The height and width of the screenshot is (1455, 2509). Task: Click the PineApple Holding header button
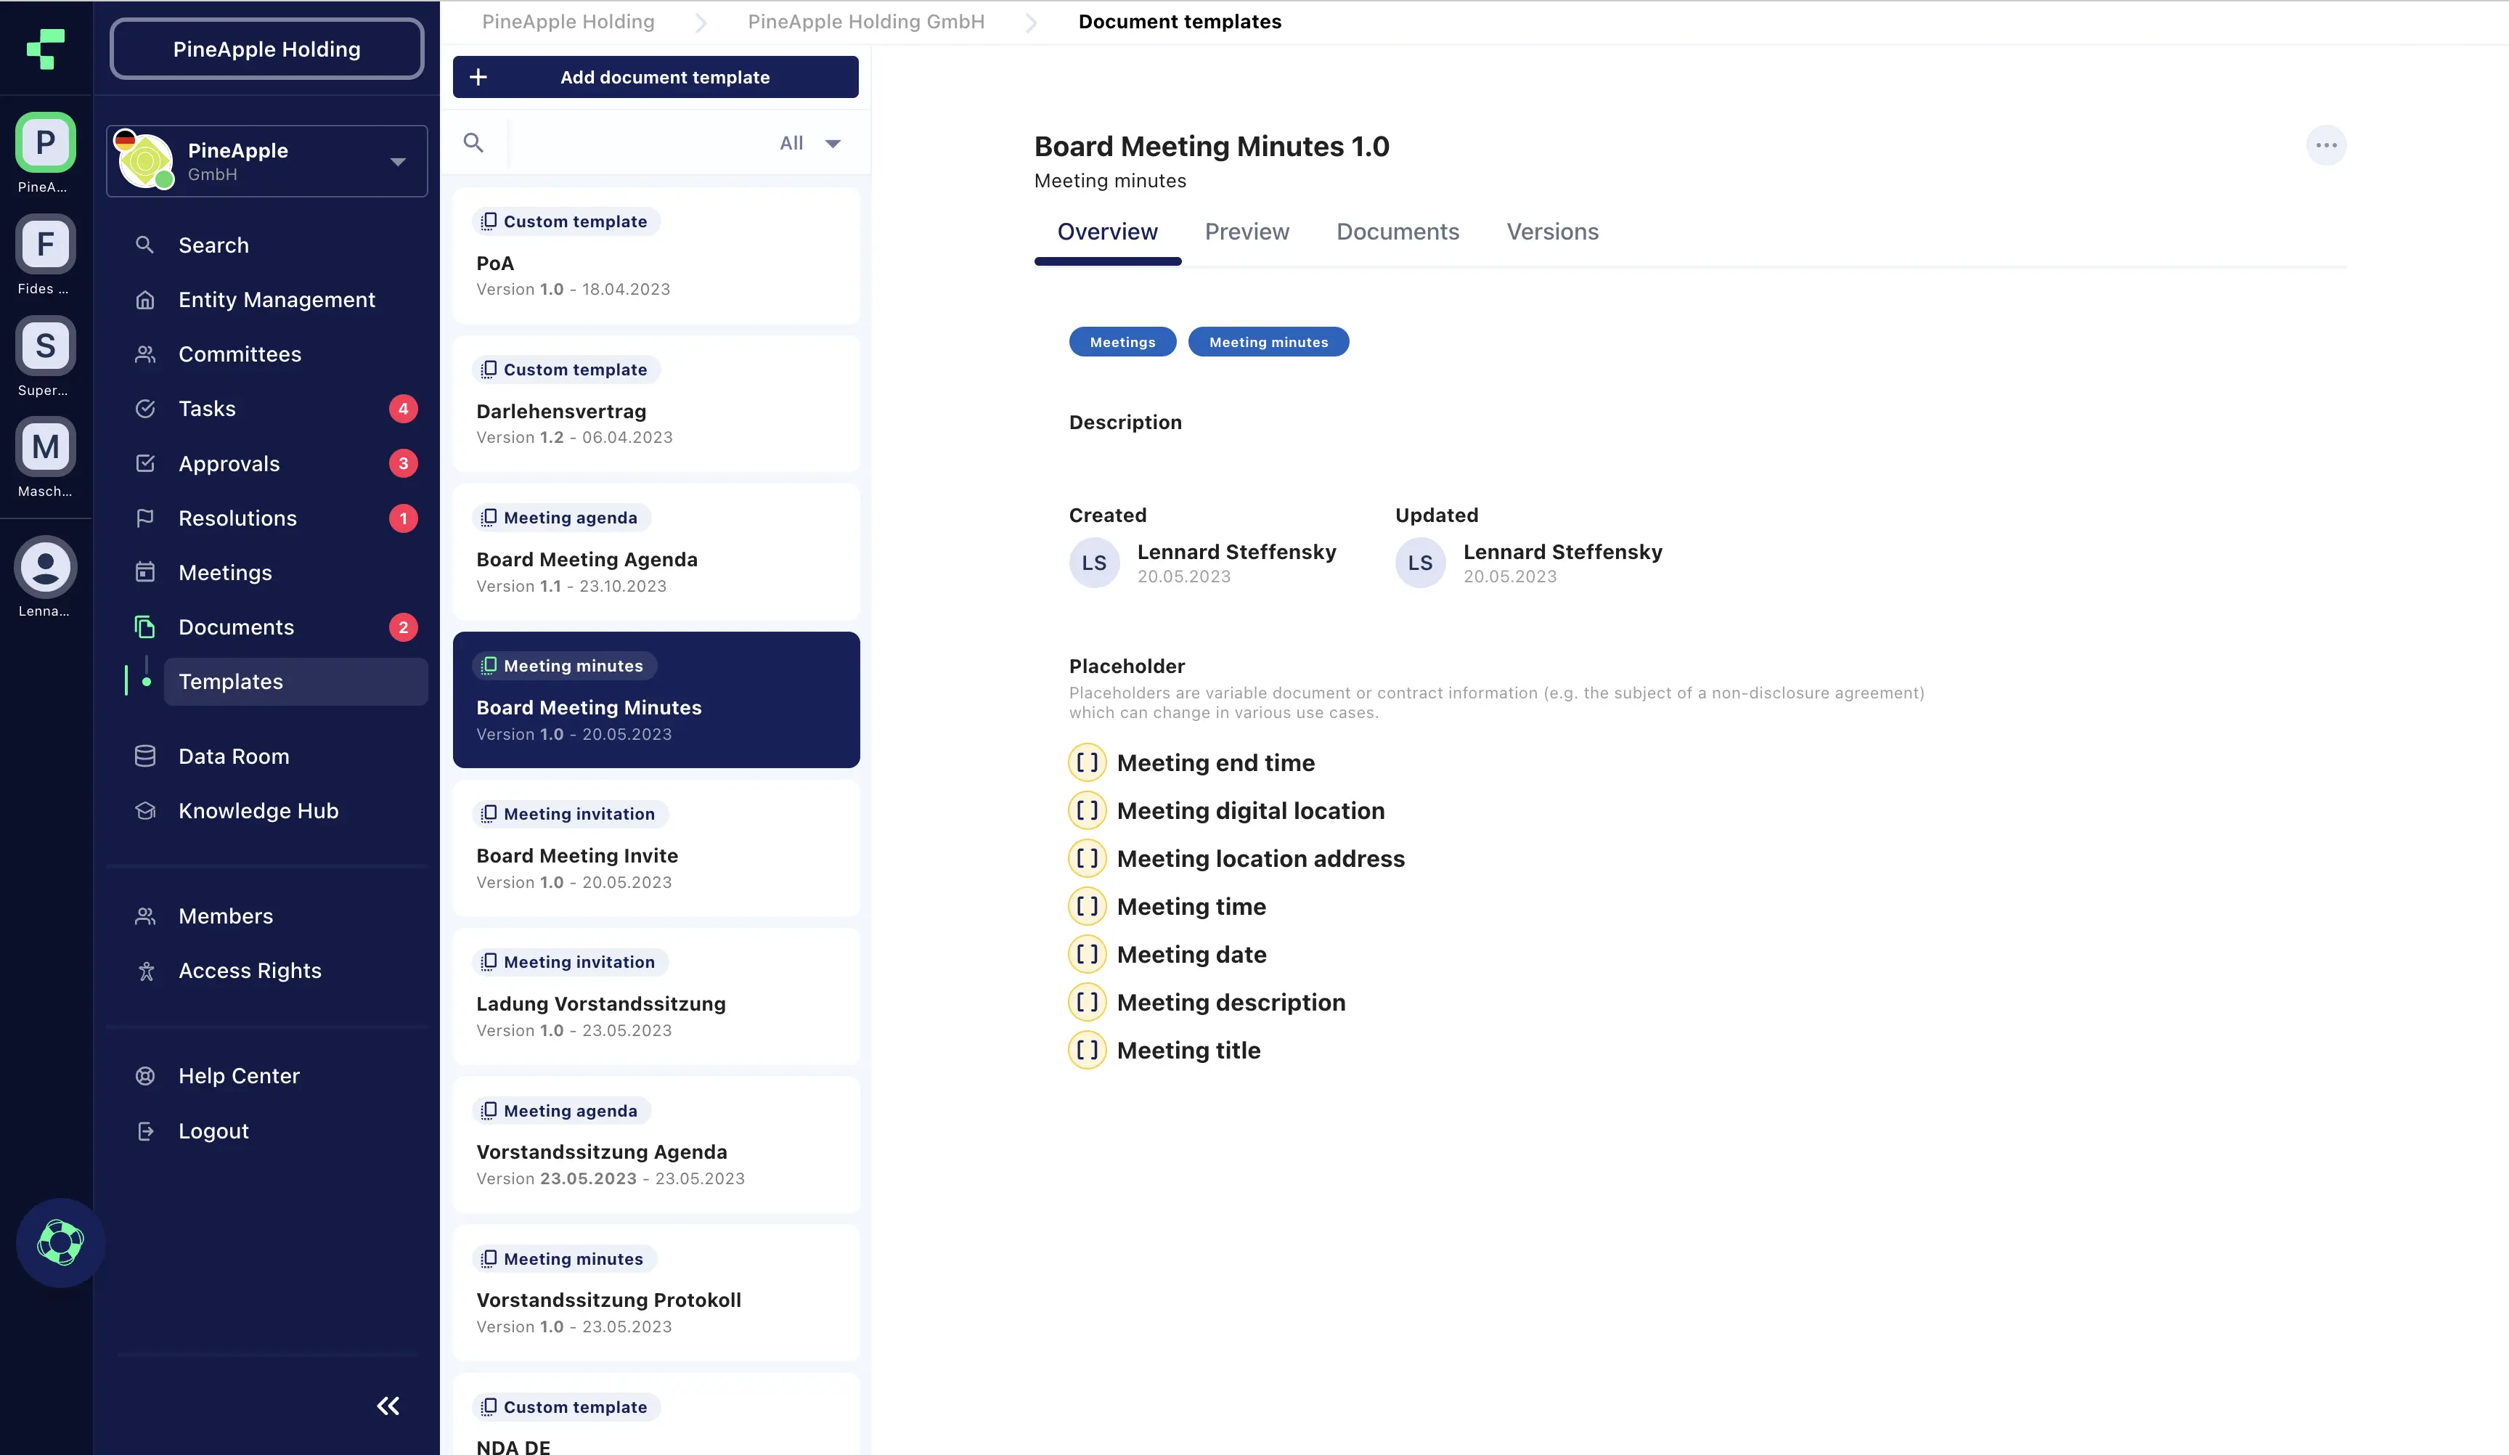[x=267, y=49]
